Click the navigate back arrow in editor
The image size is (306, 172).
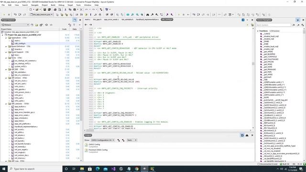click(86, 25)
